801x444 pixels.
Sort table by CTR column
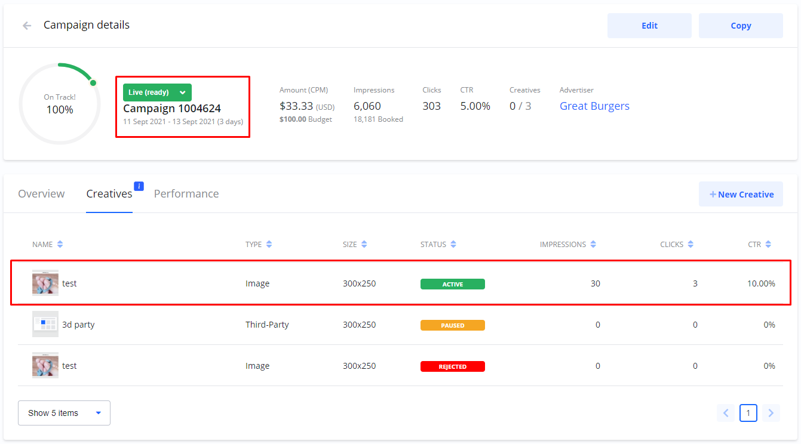point(768,245)
